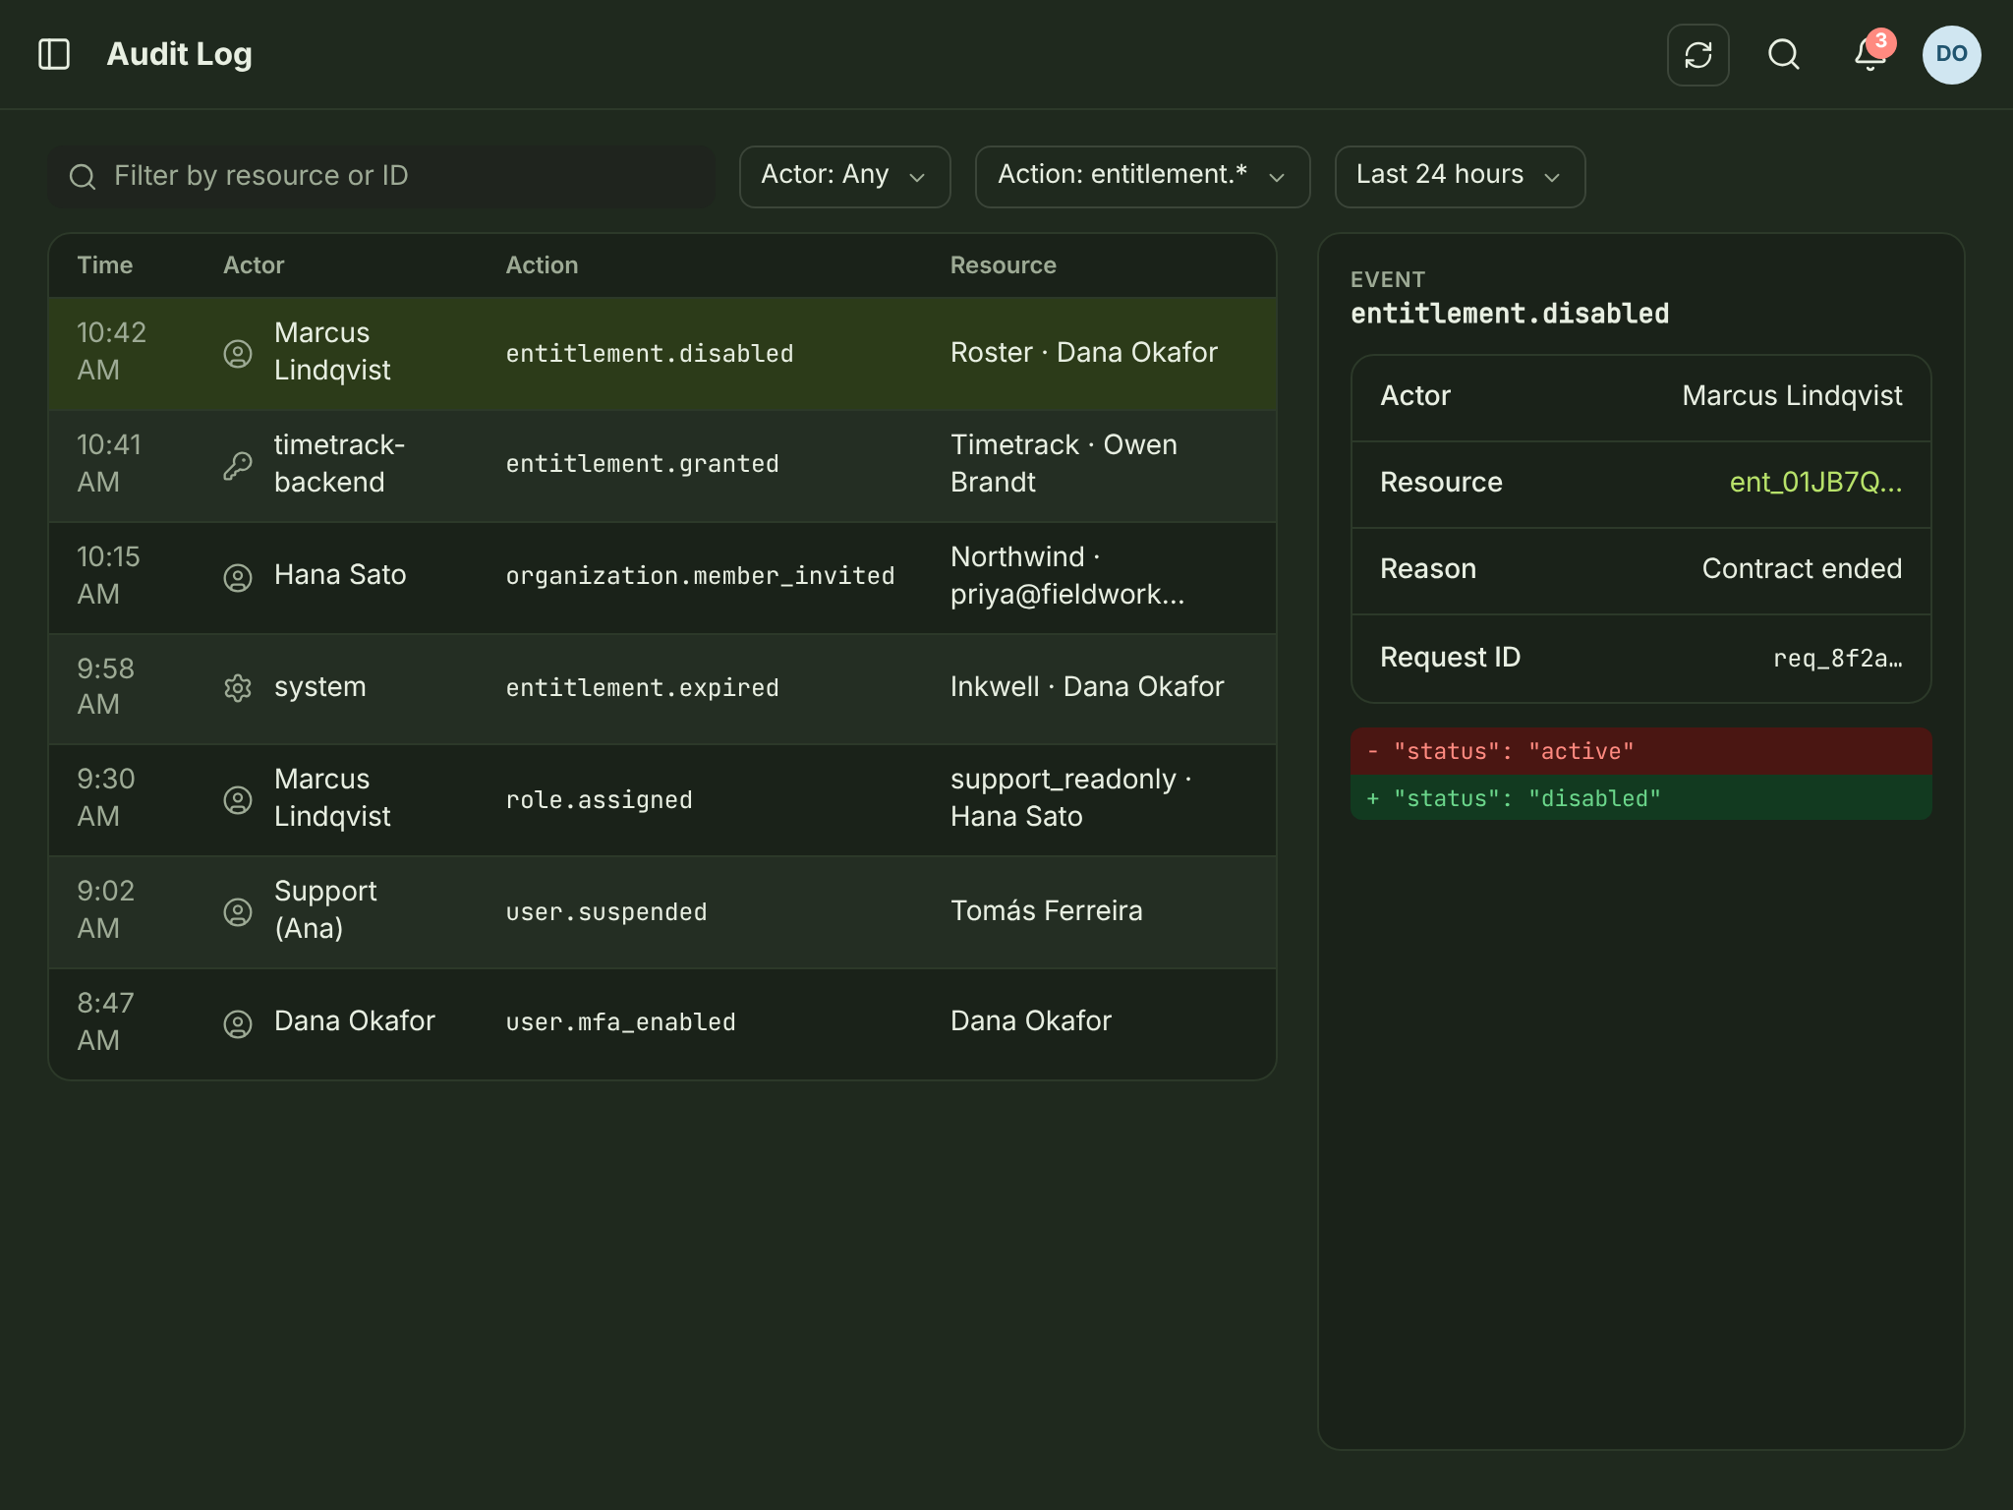The width and height of the screenshot is (2013, 1510).
Task: Select the user.suspended action cell
Action: [x=606, y=912]
